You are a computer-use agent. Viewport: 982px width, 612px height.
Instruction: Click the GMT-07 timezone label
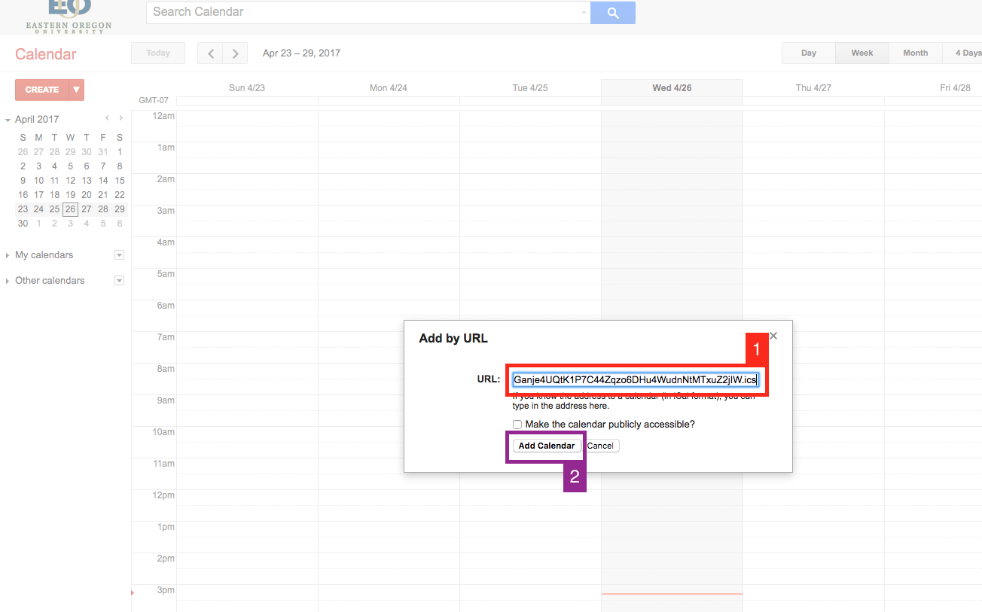coord(154,100)
